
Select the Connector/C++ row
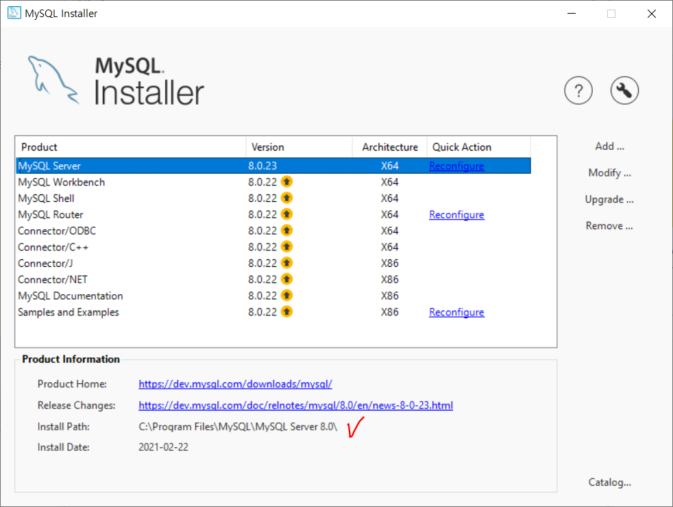[x=273, y=247]
